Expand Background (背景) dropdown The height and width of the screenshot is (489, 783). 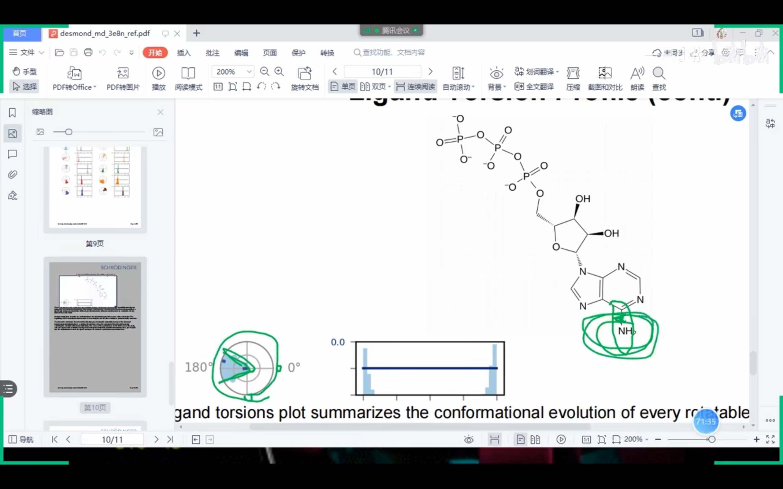tap(505, 87)
